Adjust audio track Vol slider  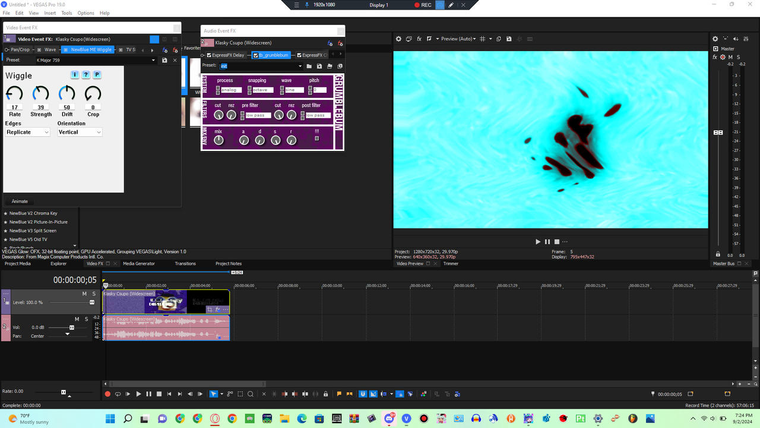pos(72,328)
